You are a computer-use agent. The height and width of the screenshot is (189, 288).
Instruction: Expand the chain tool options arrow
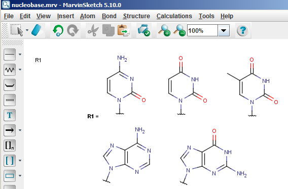tap(20, 70)
